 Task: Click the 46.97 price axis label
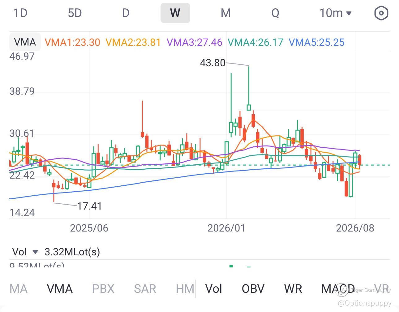[22, 56]
